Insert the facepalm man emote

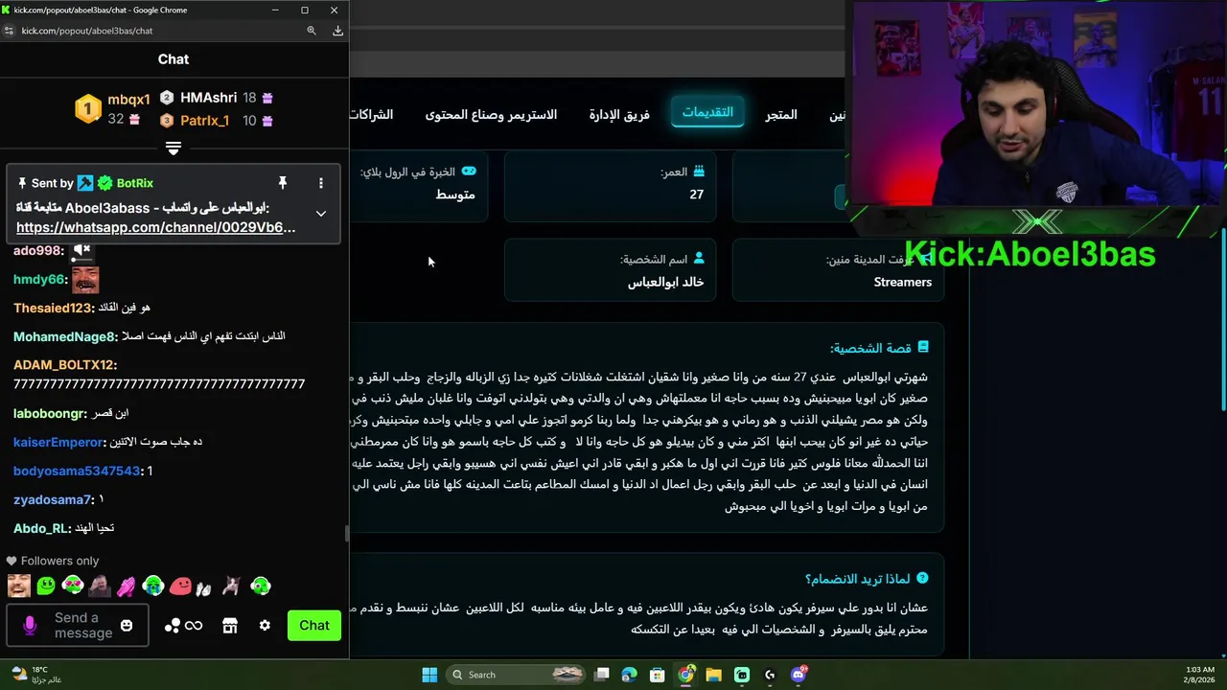point(100,586)
